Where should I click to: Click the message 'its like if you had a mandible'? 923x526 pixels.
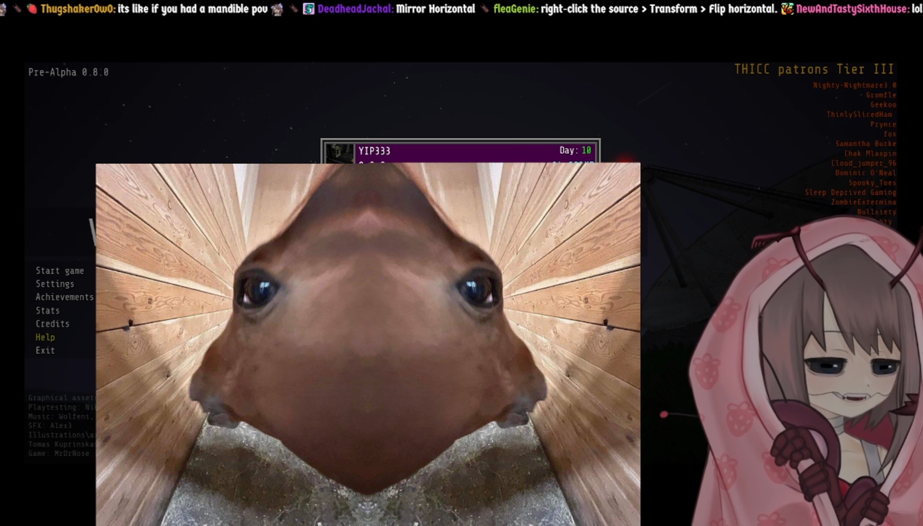click(x=183, y=9)
